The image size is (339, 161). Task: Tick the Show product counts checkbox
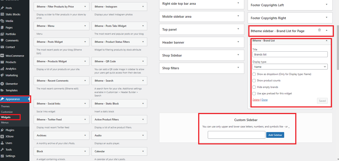[x=254, y=81]
